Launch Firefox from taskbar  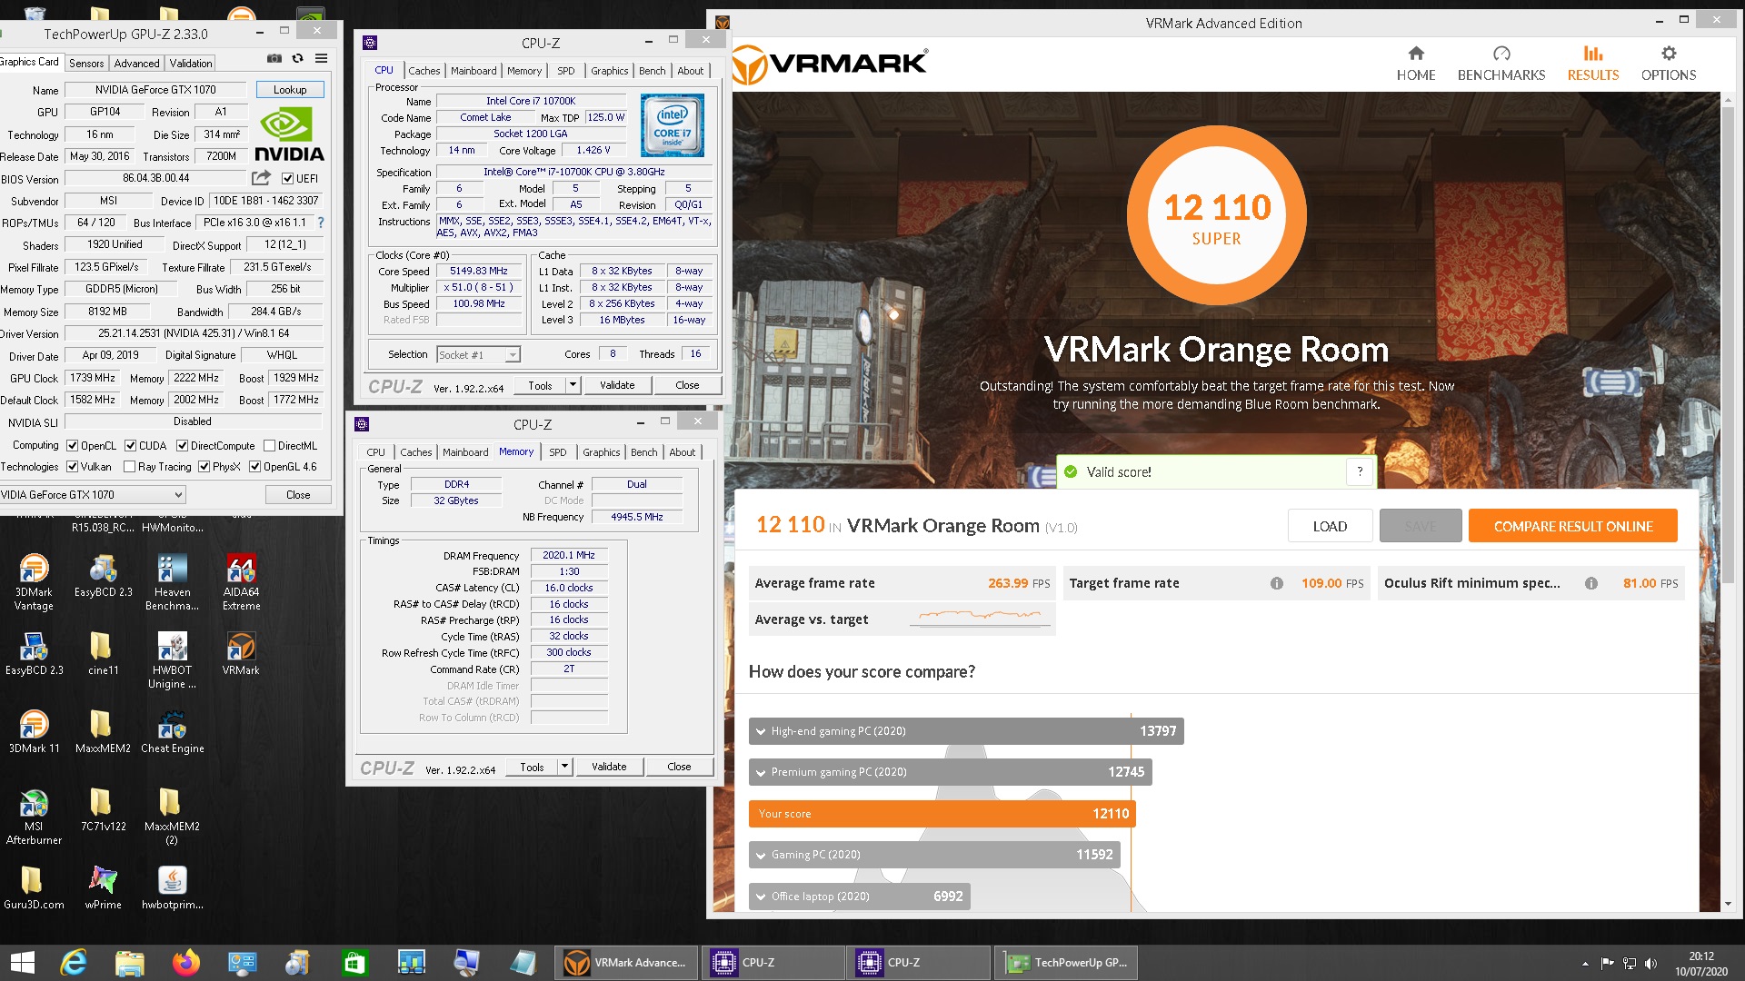click(x=186, y=963)
